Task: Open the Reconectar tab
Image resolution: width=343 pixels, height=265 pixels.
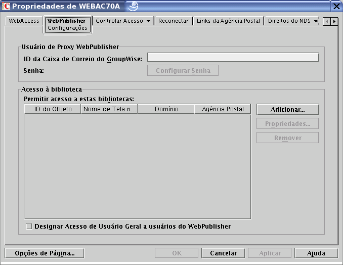Action: click(x=173, y=21)
